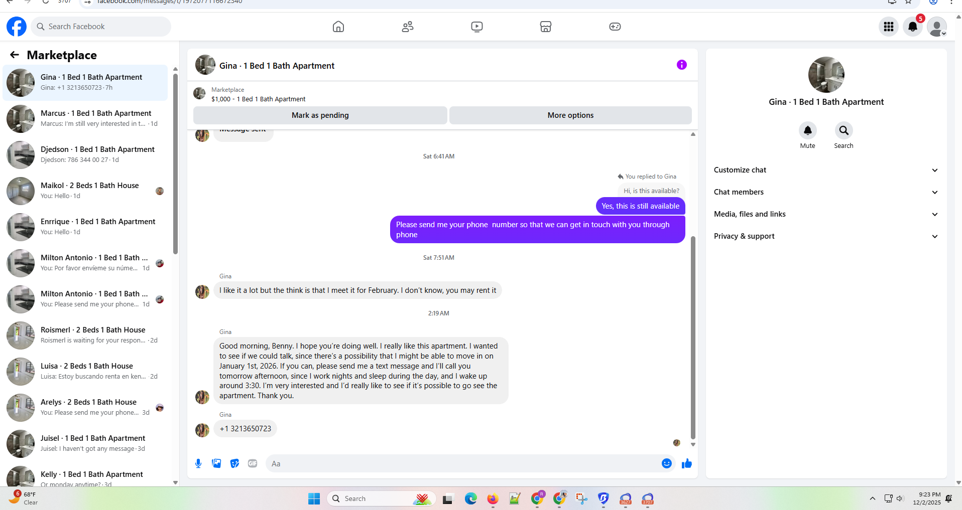The image size is (962, 510).
Task: Open the account profile avatar menu
Action: [937, 27]
